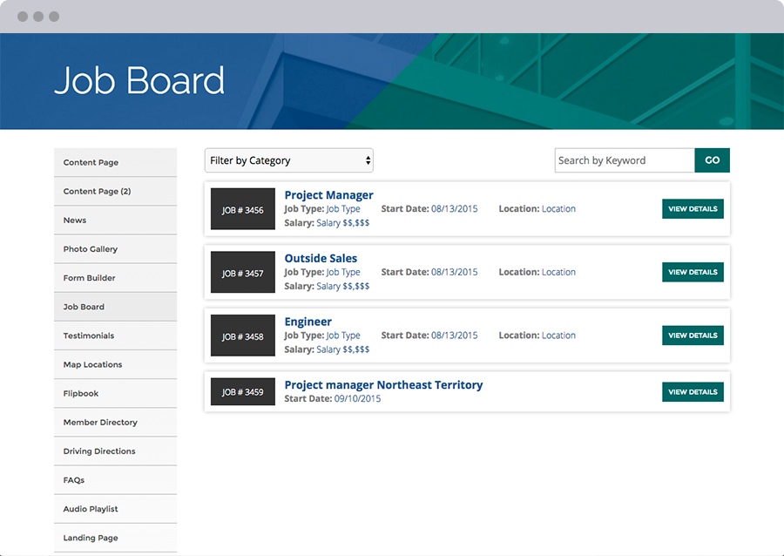
Task: Select Form Builder in the sidebar
Action: point(89,278)
